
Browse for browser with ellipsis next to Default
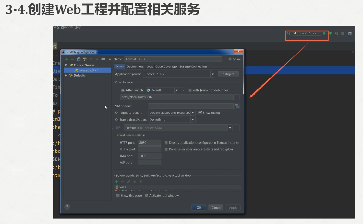[x=183, y=90]
